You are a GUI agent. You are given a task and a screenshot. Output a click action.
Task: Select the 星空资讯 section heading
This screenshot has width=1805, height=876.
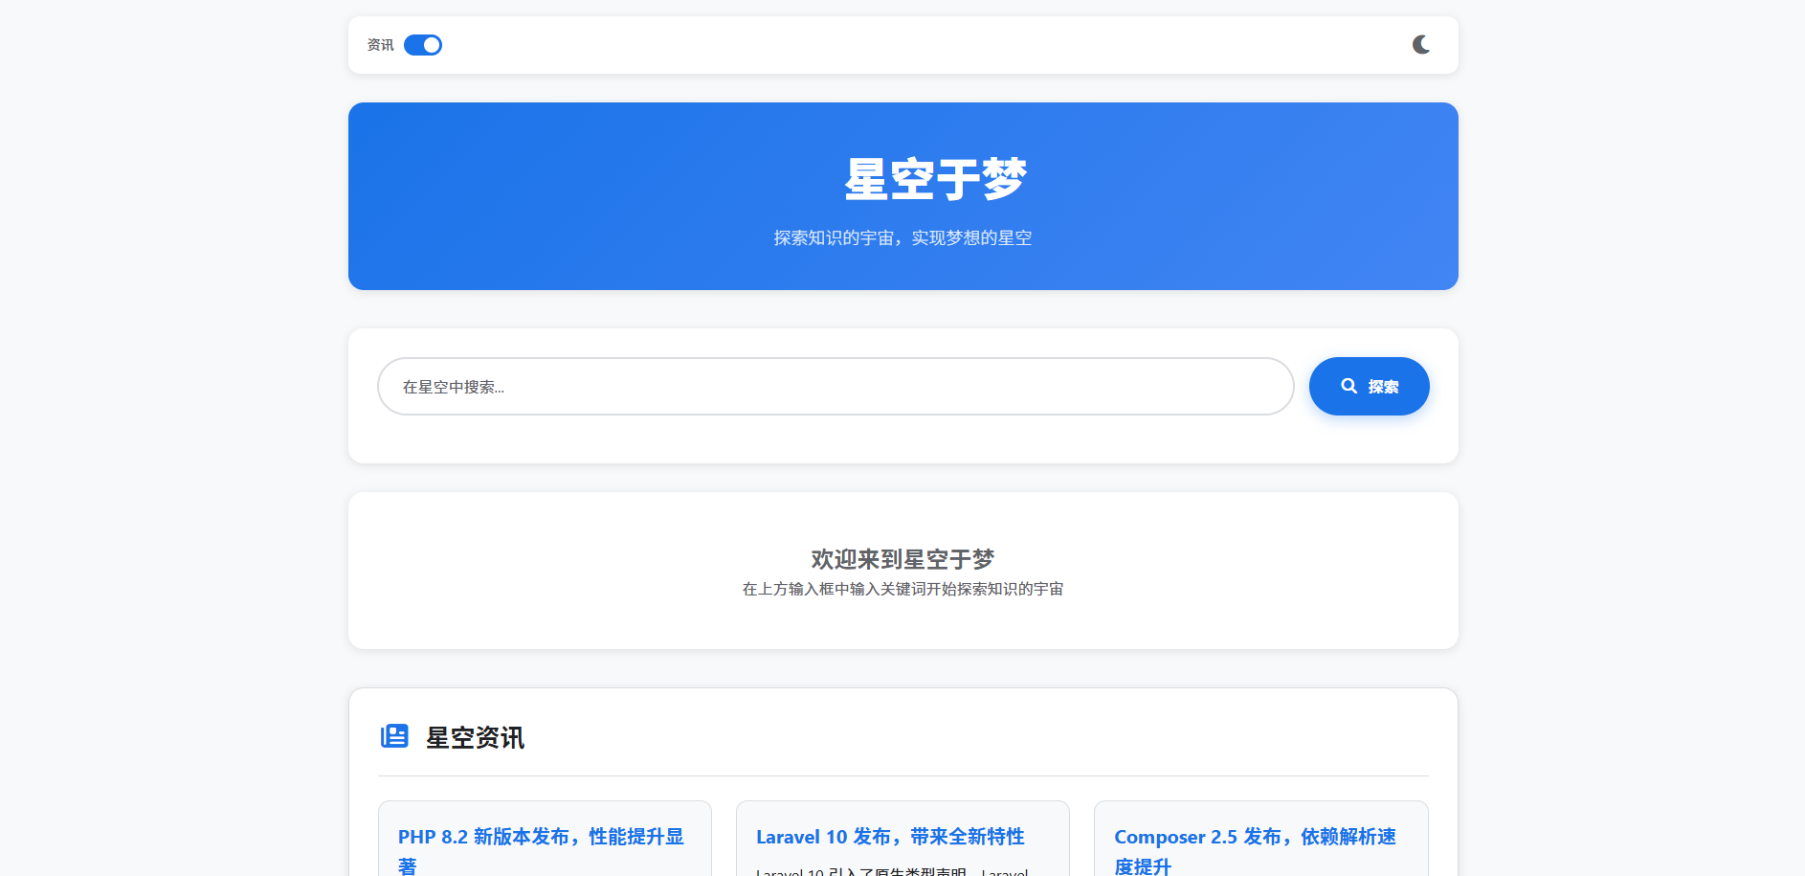475,737
